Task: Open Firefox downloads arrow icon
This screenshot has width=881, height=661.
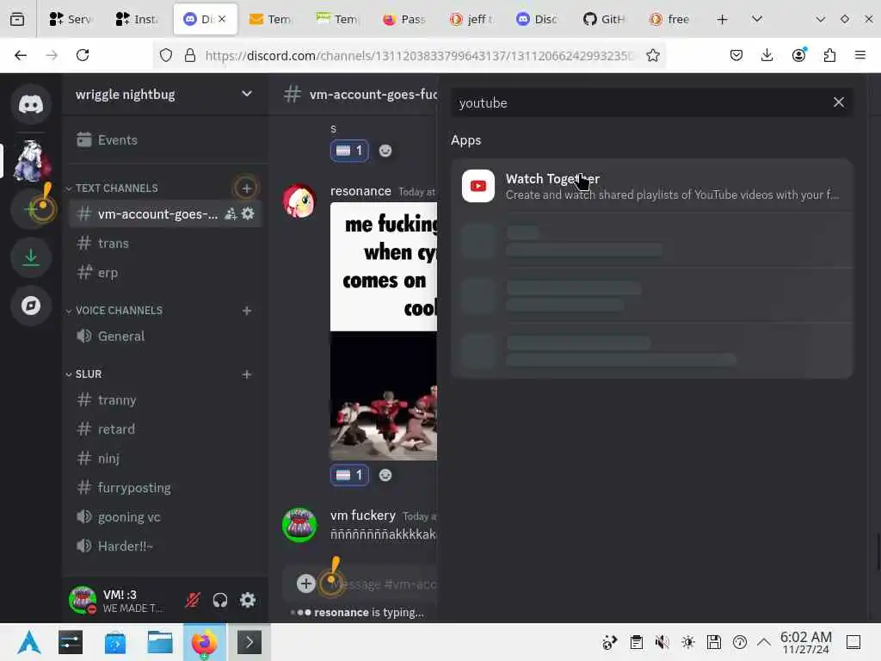Action: click(767, 55)
